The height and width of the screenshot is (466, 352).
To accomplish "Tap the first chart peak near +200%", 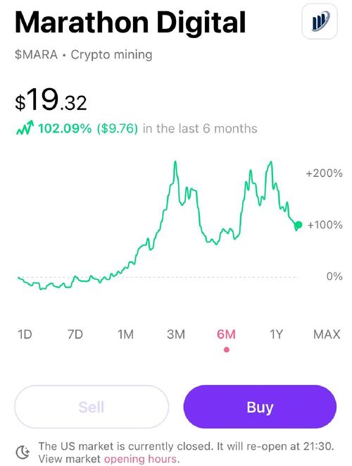I will [x=175, y=162].
